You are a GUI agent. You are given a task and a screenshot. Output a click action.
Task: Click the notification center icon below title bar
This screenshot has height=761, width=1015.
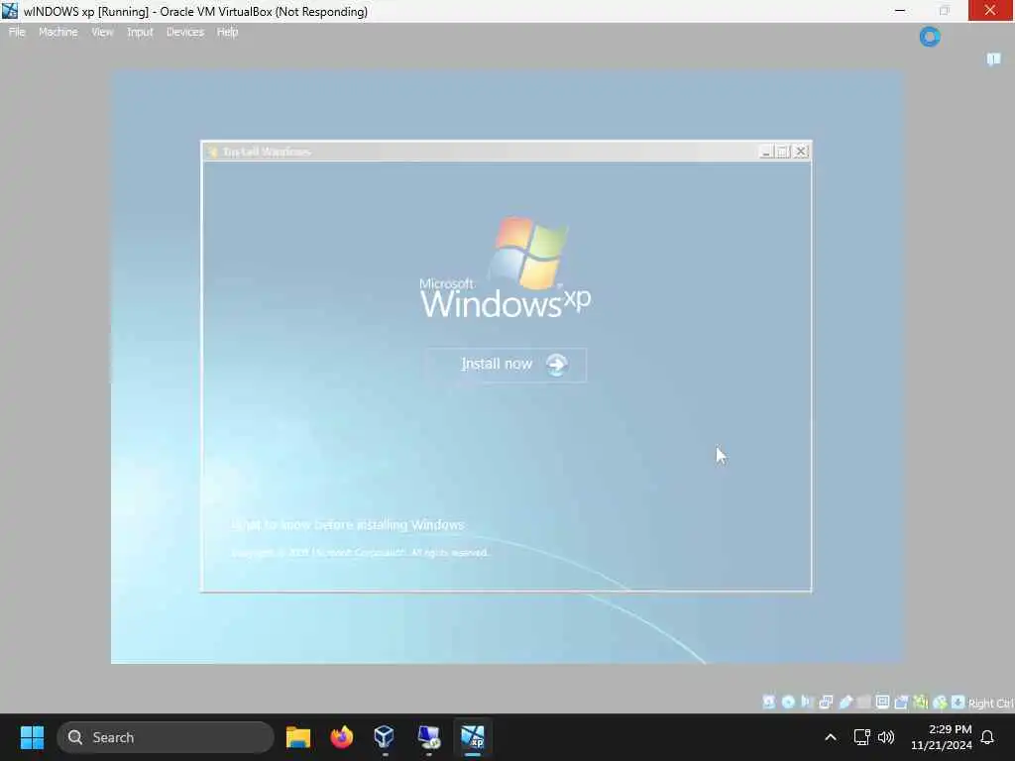(993, 59)
